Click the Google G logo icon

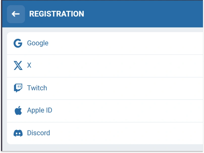pyautogui.click(x=18, y=43)
